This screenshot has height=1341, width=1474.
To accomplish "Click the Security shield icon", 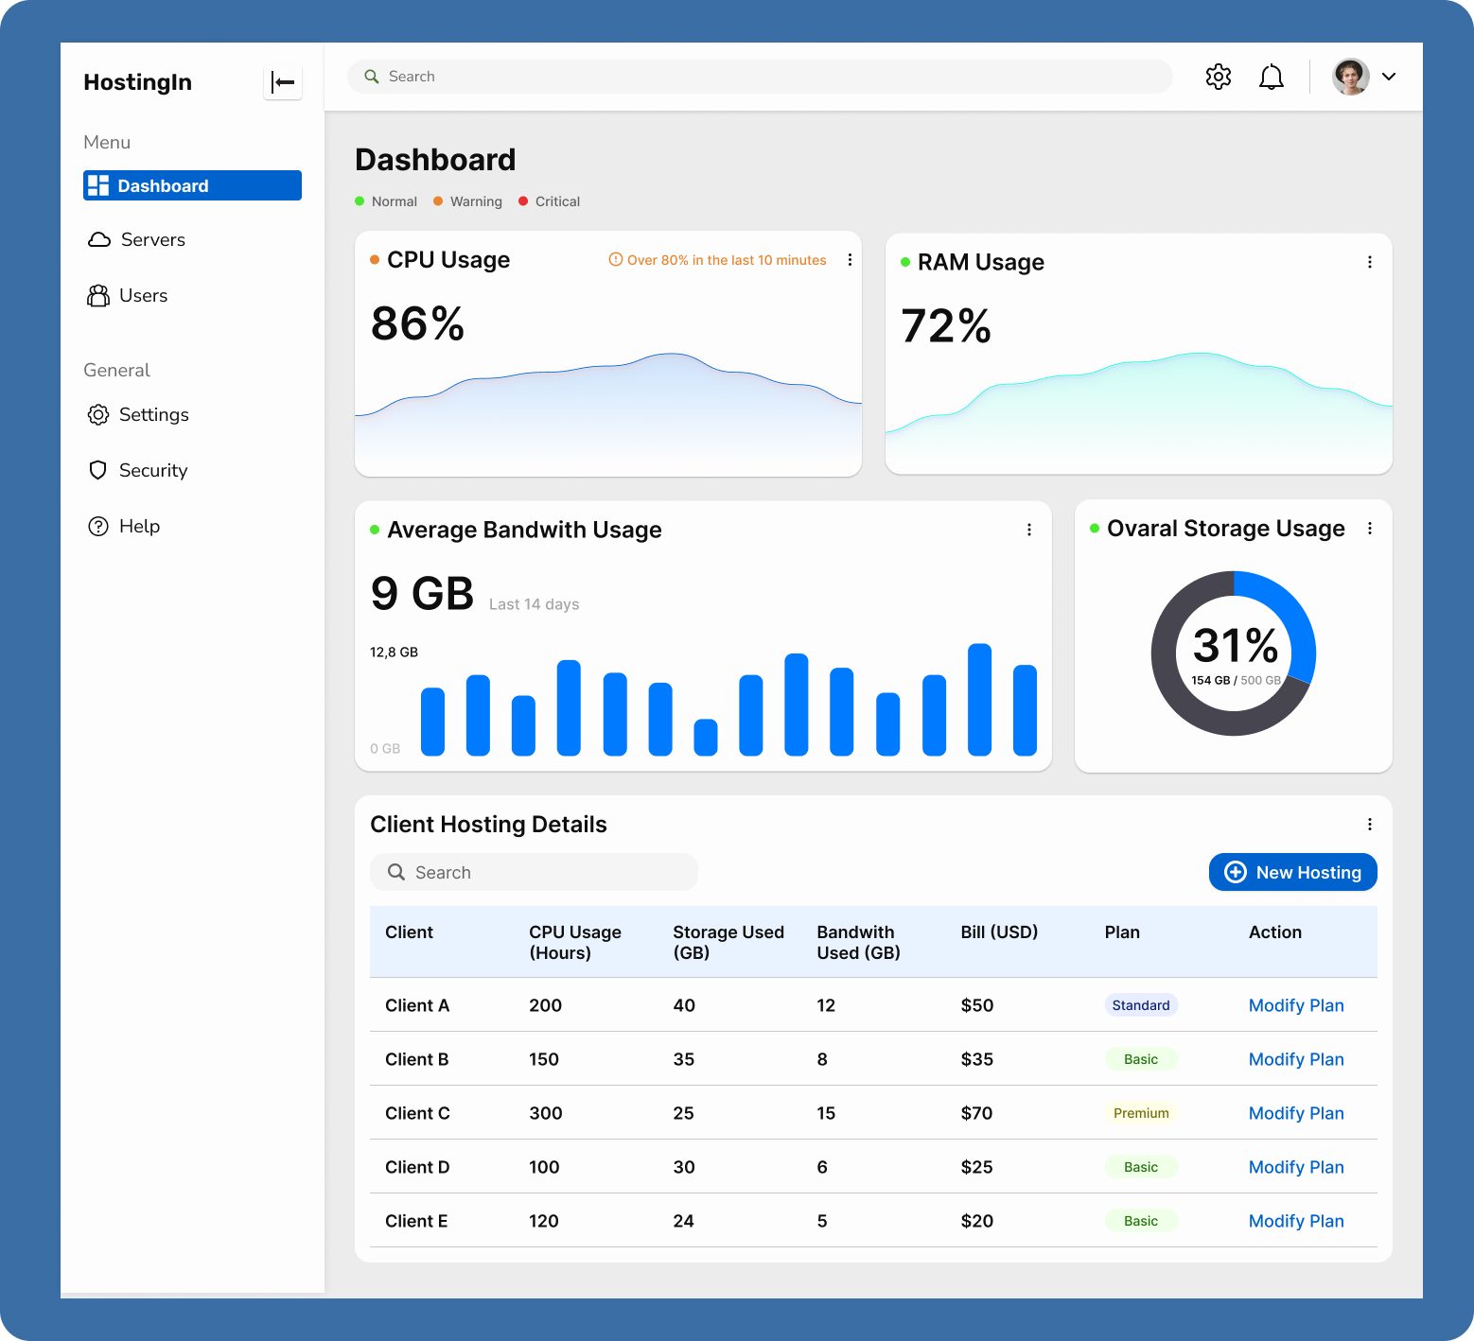I will click(98, 470).
